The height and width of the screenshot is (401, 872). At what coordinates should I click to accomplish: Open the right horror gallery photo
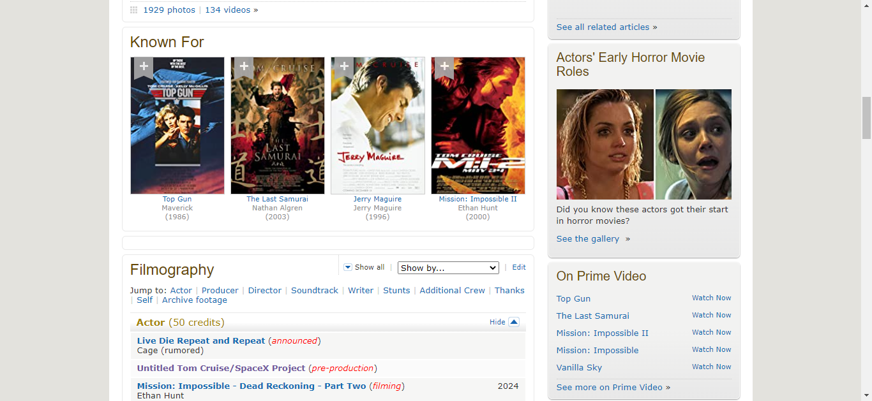click(693, 144)
